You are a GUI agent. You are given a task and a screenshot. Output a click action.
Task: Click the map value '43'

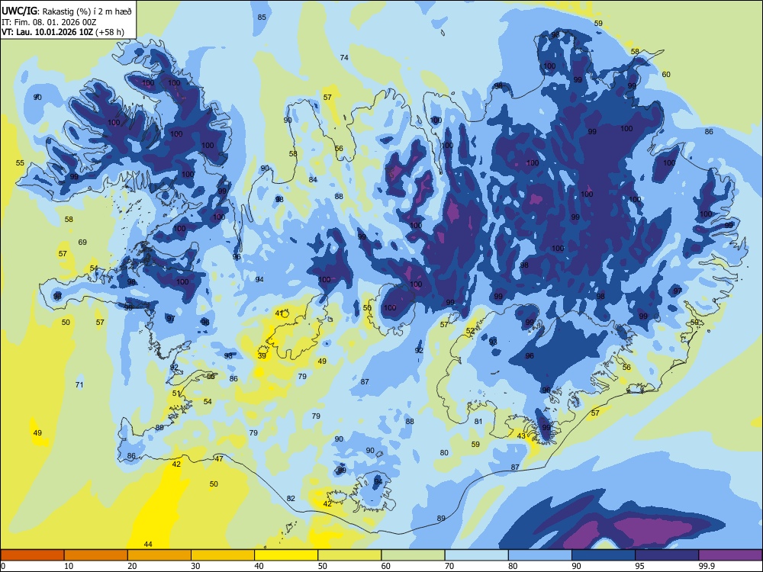pos(521,435)
